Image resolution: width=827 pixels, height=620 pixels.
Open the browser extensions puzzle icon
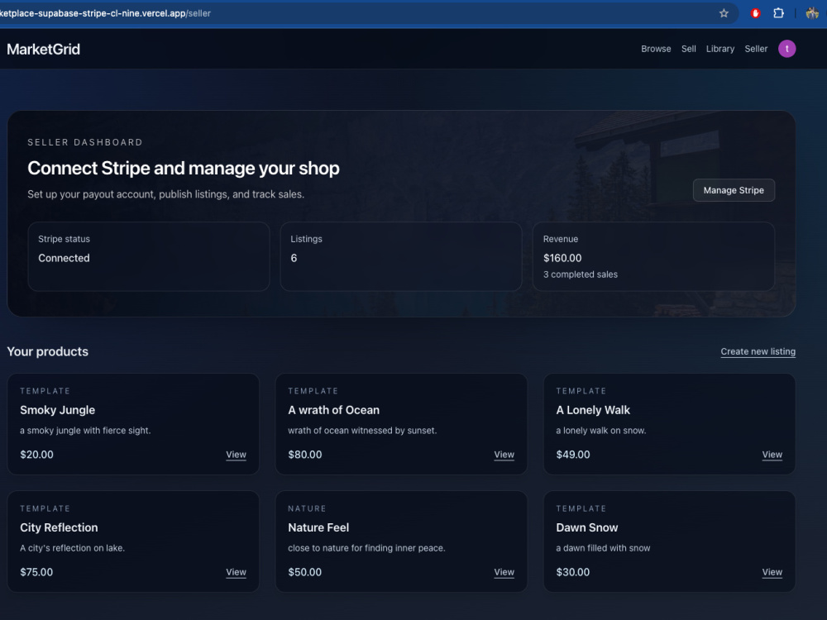778,13
